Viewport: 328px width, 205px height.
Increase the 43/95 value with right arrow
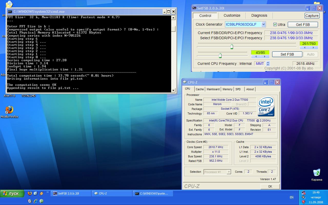pyautogui.click(x=265, y=57)
